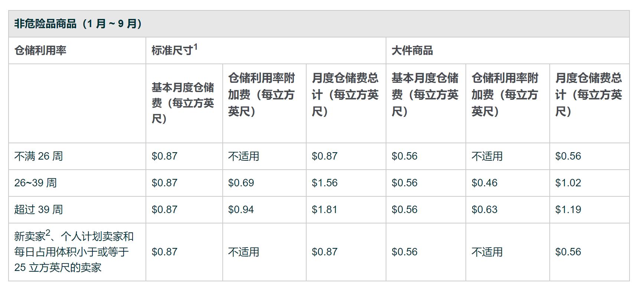Click the $1.81 total cell
Viewport: 644px width, 291px height.
pos(324,210)
